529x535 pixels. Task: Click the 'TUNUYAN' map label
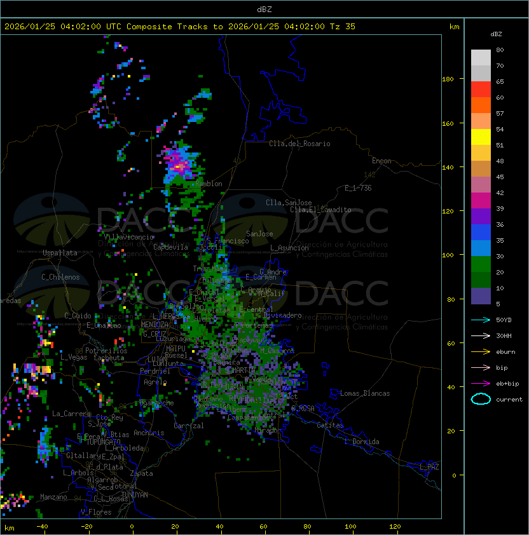tap(135, 495)
